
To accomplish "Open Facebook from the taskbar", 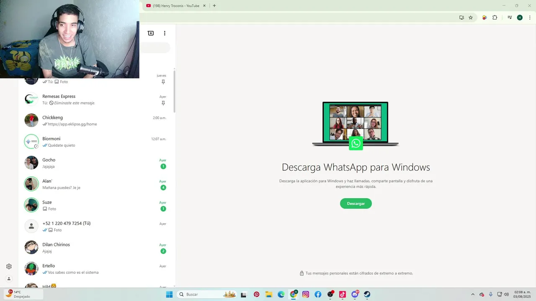I will click(x=318, y=294).
